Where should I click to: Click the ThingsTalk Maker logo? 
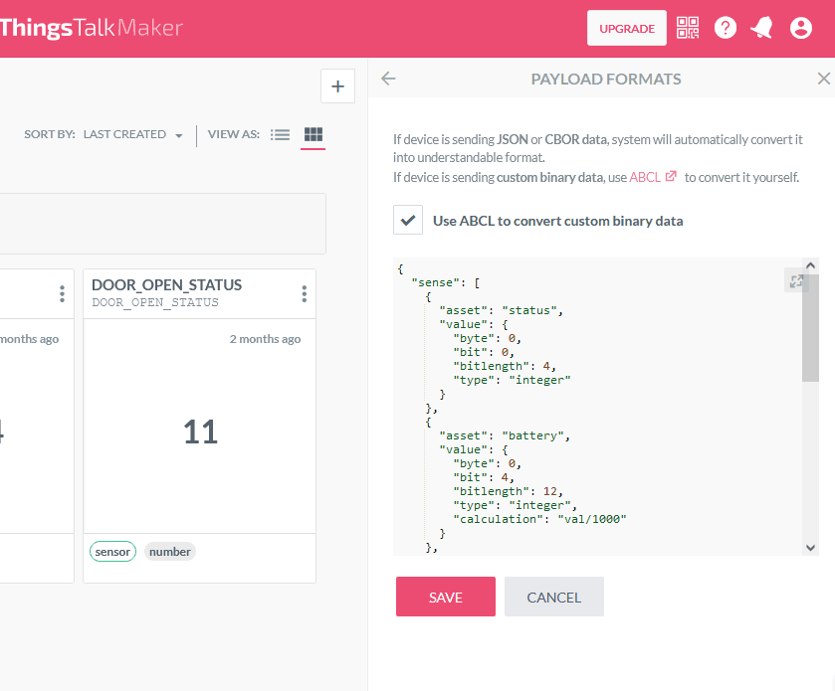[x=91, y=28]
